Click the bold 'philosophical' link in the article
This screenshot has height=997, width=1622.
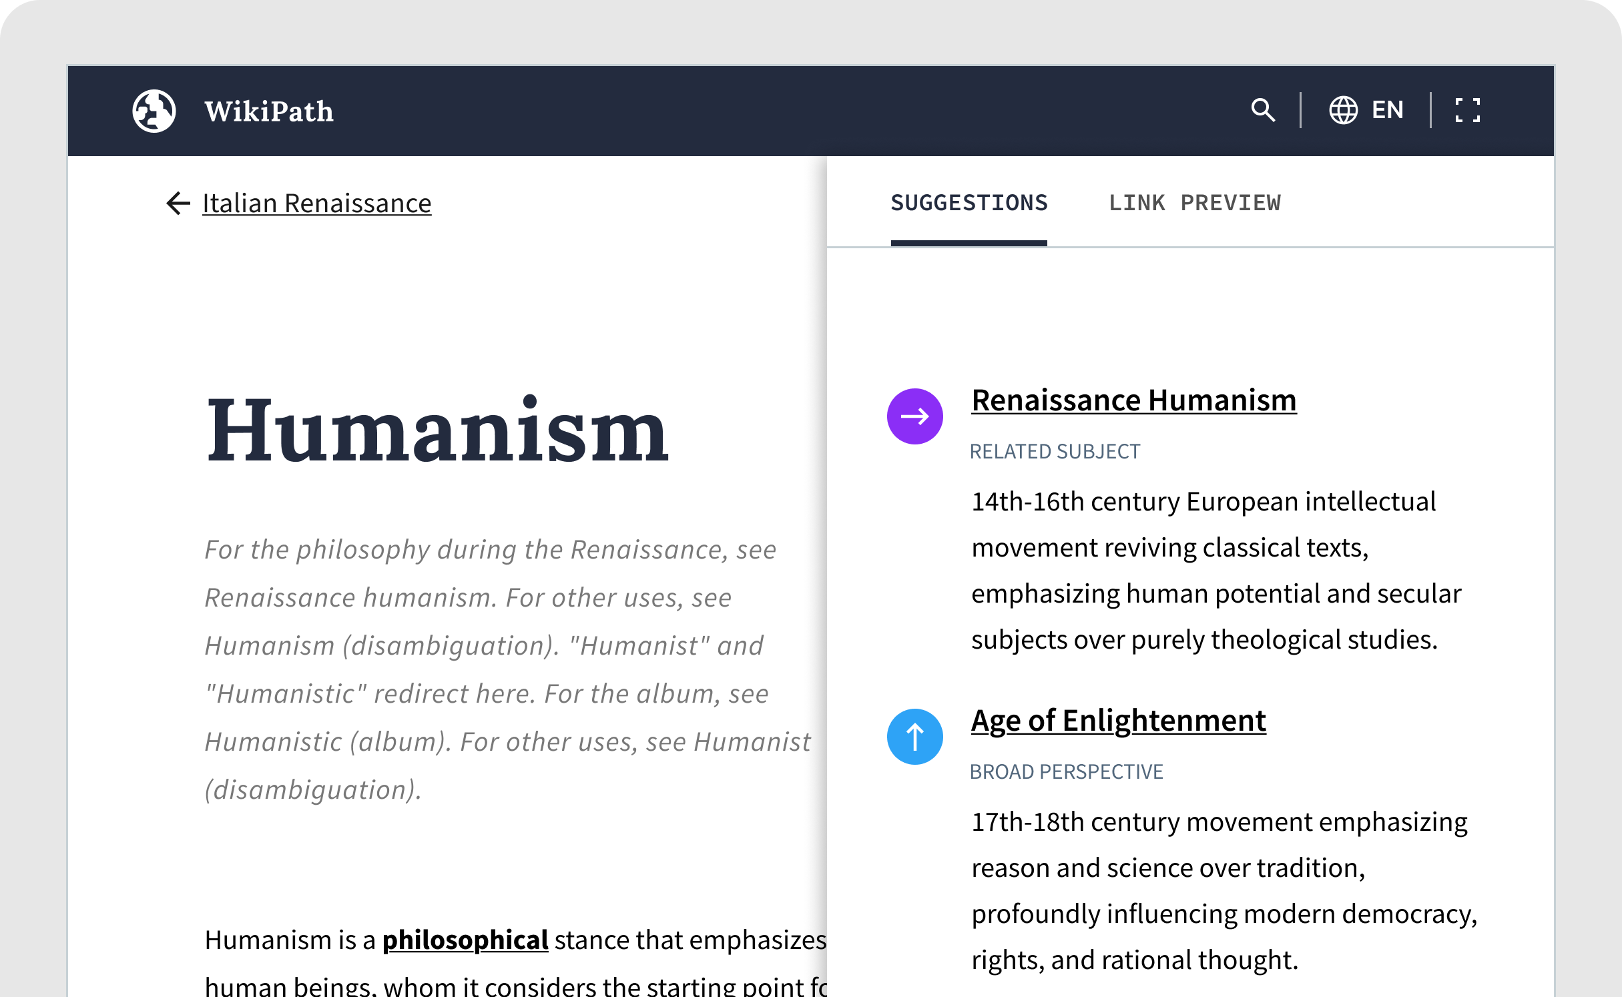click(x=465, y=940)
